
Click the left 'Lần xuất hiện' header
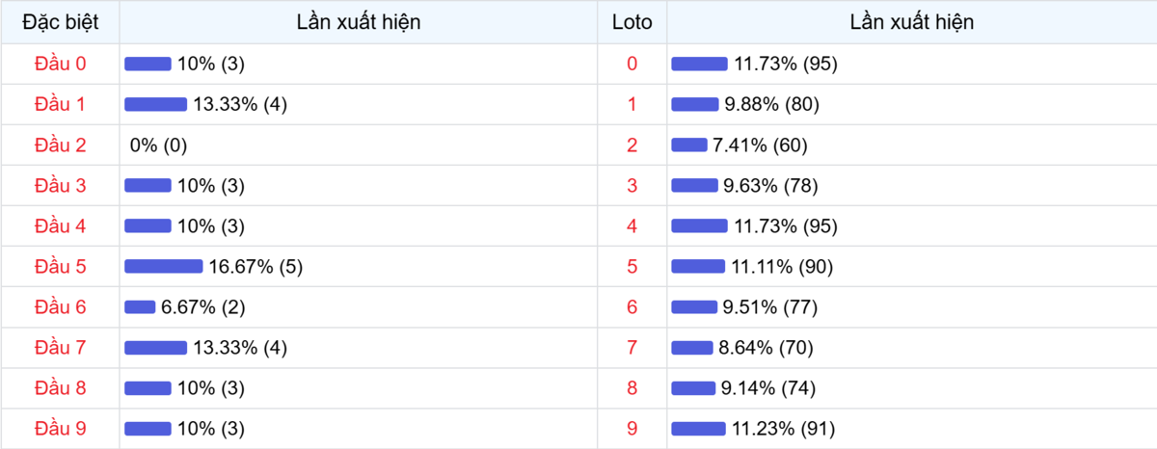[359, 22]
